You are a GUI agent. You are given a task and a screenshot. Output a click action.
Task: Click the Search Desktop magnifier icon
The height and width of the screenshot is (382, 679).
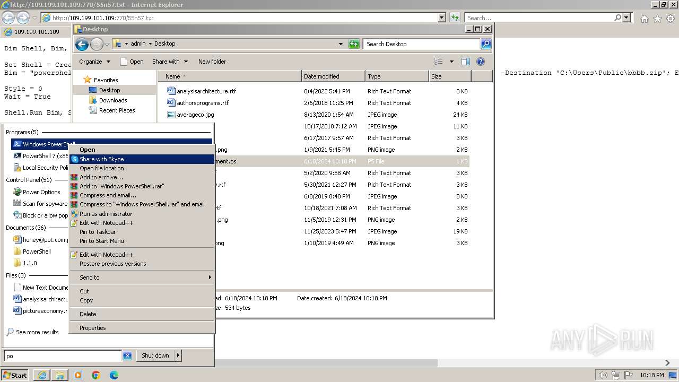click(486, 44)
